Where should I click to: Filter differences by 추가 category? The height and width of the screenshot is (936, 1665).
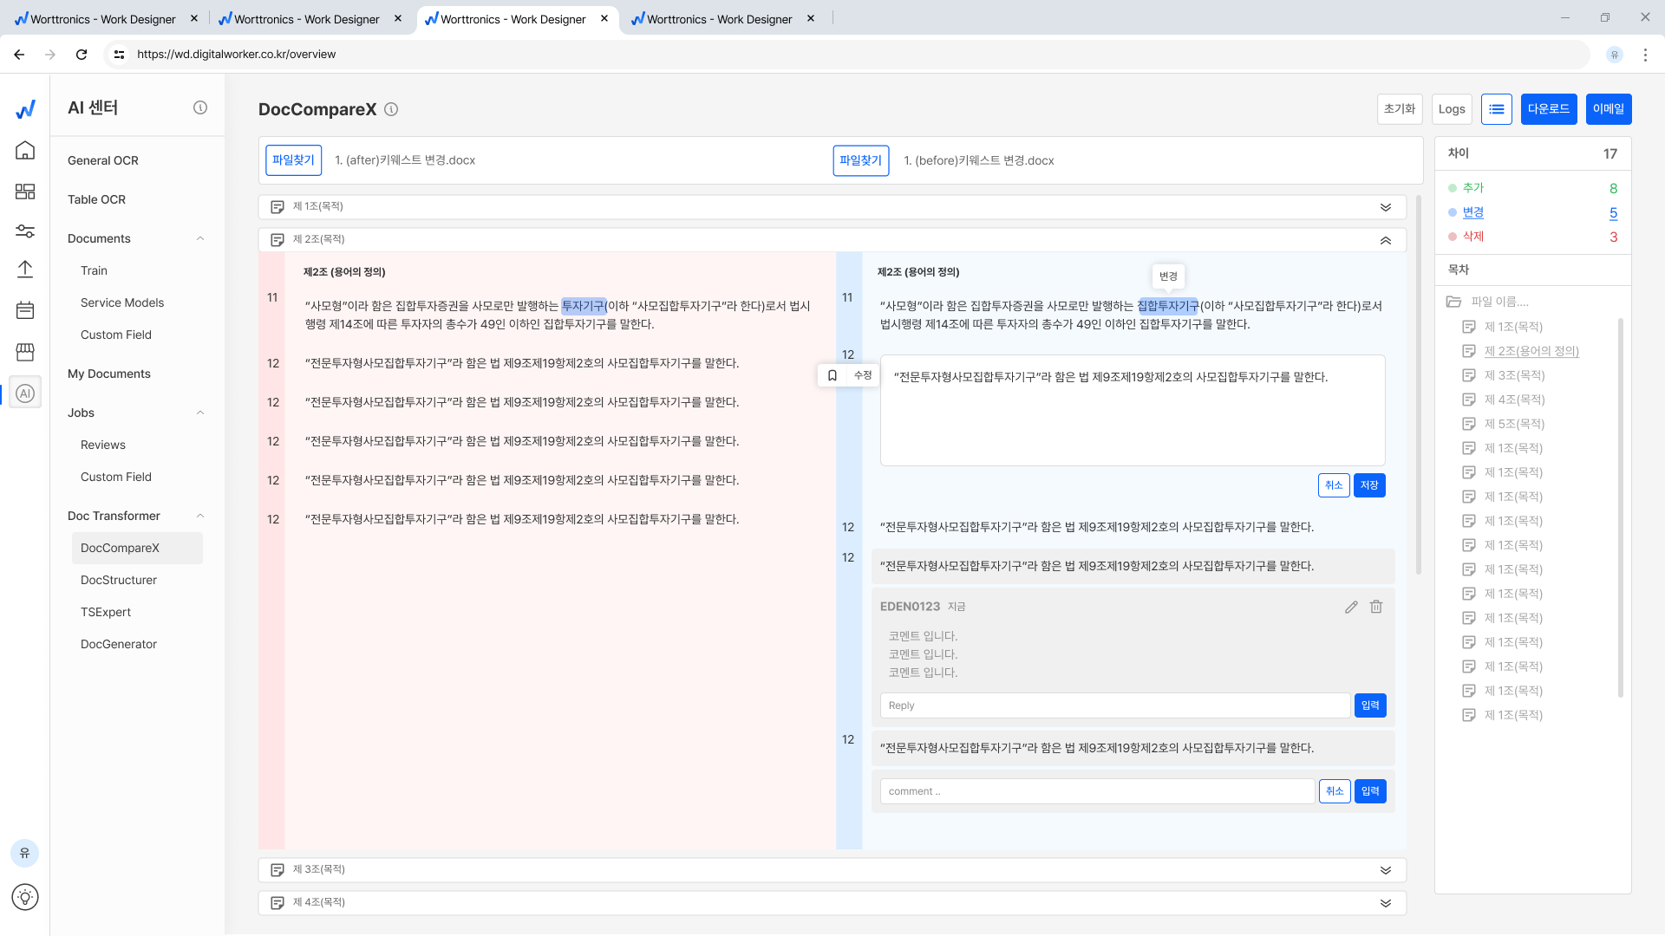1472,188
